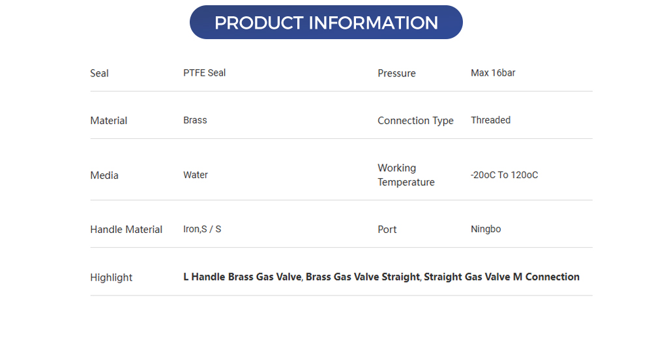Click the Connection Type label

(x=415, y=121)
